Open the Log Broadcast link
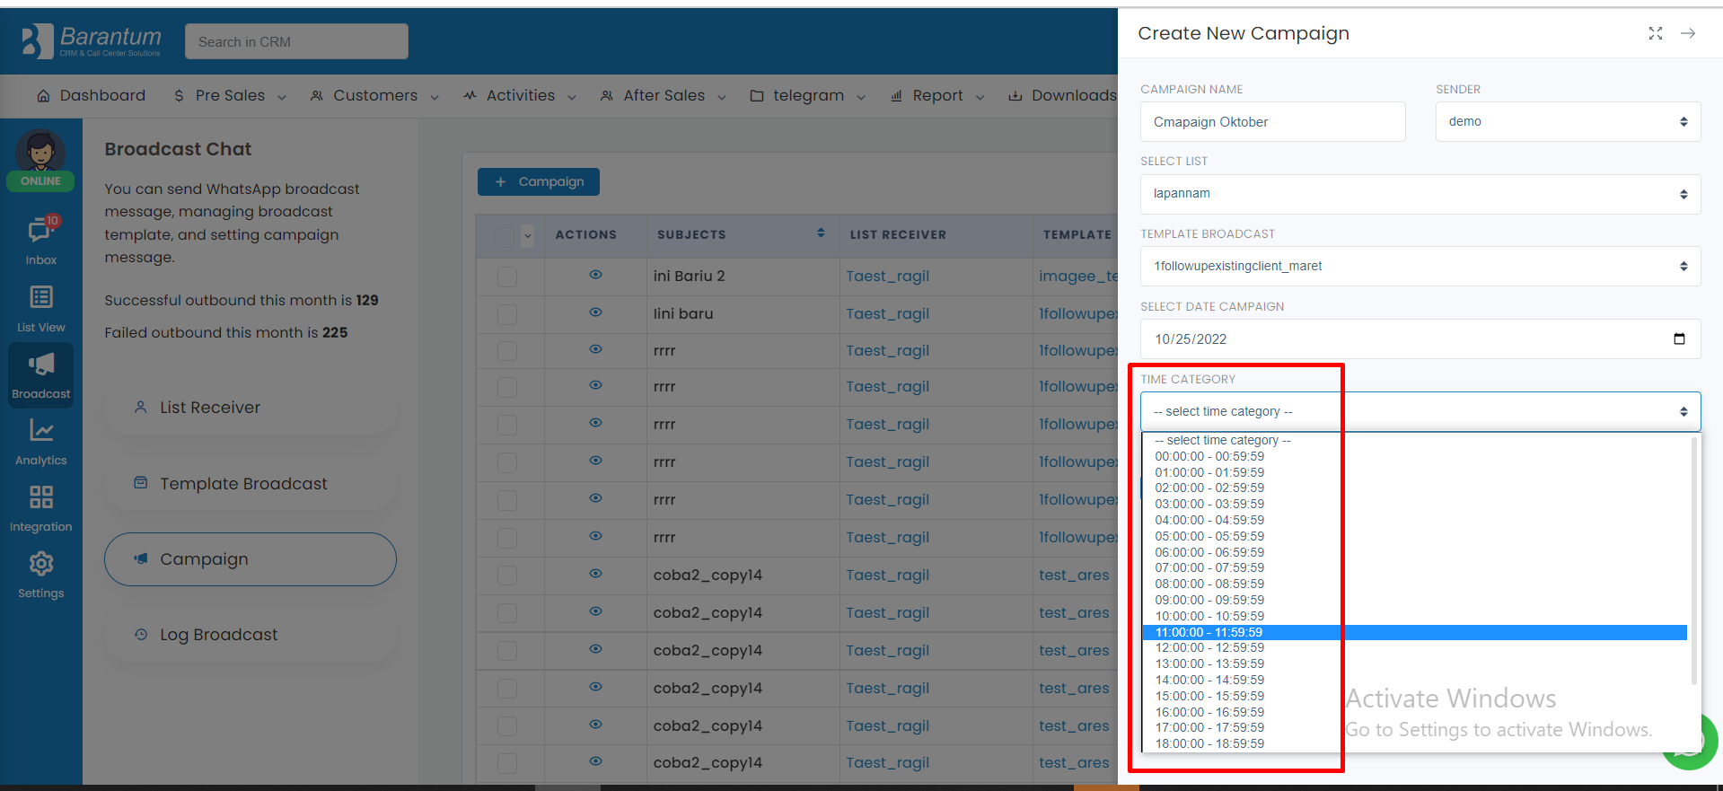 coord(218,635)
